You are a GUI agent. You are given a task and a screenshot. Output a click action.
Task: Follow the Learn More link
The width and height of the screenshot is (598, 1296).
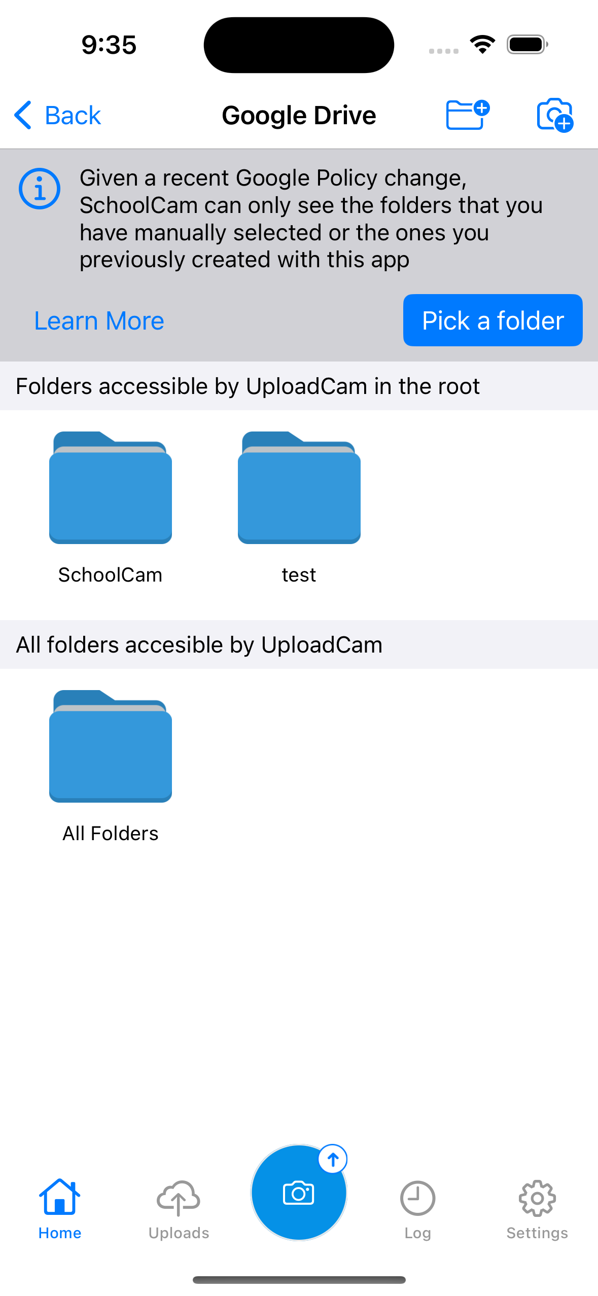tap(99, 321)
